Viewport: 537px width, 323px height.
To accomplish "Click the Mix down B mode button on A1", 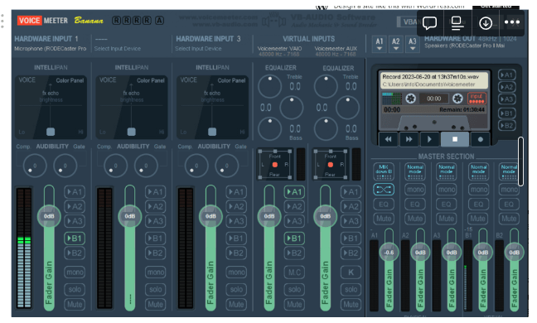I will coord(384,171).
